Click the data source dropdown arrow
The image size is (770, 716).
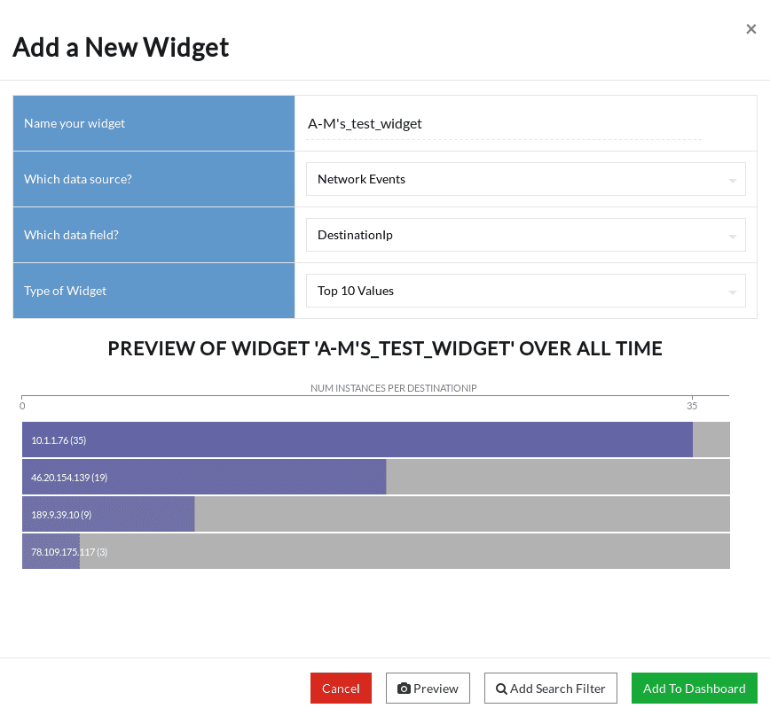point(732,180)
